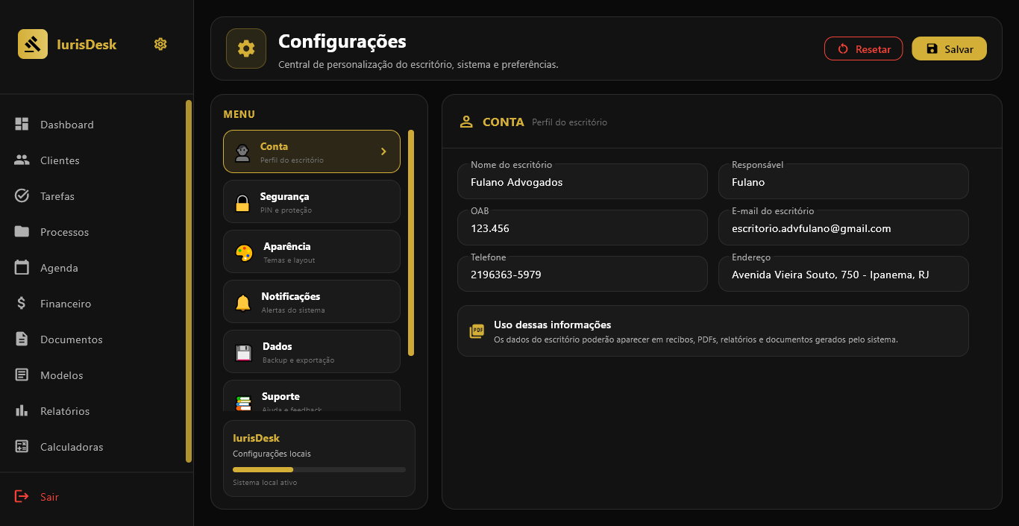This screenshot has width=1019, height=526.
Task: Click the Modelos template icon
Action: 22,375
